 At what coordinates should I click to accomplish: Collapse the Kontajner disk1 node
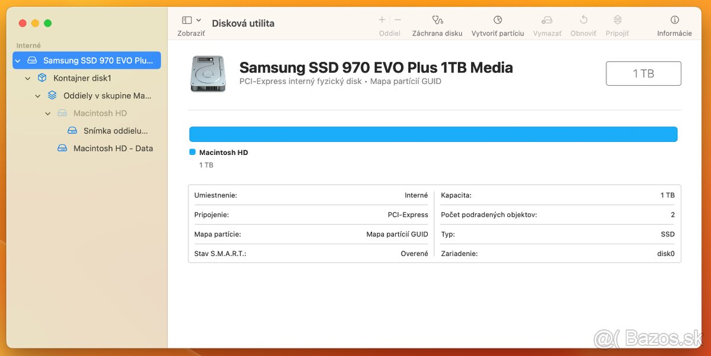[28, 78]
